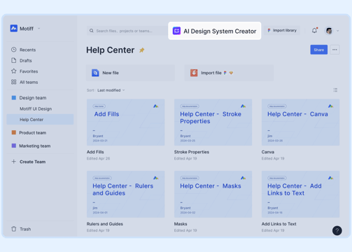
Task: Click the Motiff logo icon
Action: coord(14,28)
